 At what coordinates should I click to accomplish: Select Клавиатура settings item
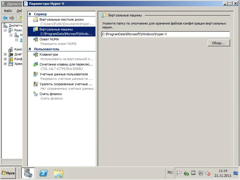point(62,57)
